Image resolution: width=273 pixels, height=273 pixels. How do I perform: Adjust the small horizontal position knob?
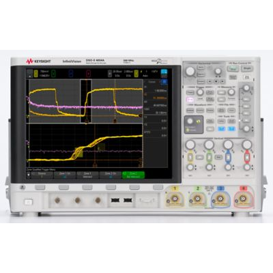[x=218, y=71]
